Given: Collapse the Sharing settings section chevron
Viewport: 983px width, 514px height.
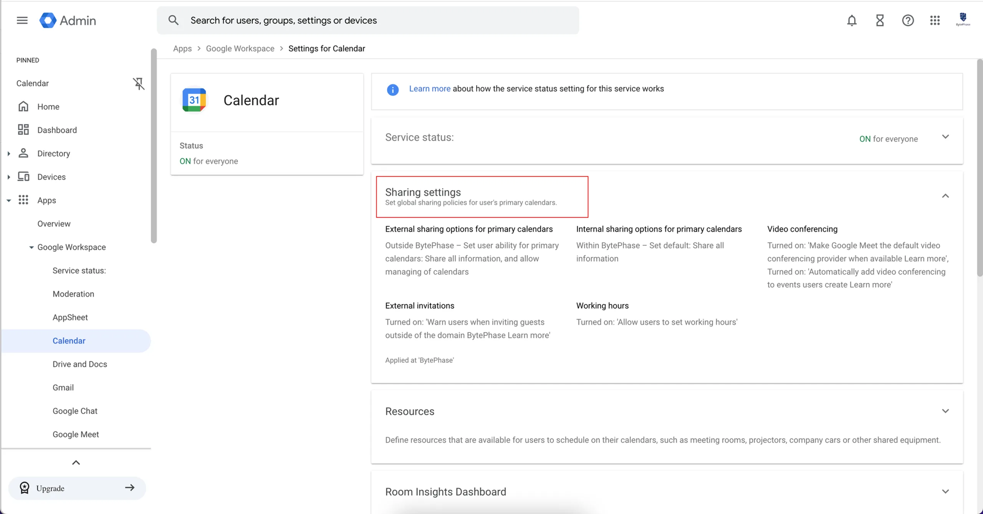Looking at the screenshot, I should (945, 196).
